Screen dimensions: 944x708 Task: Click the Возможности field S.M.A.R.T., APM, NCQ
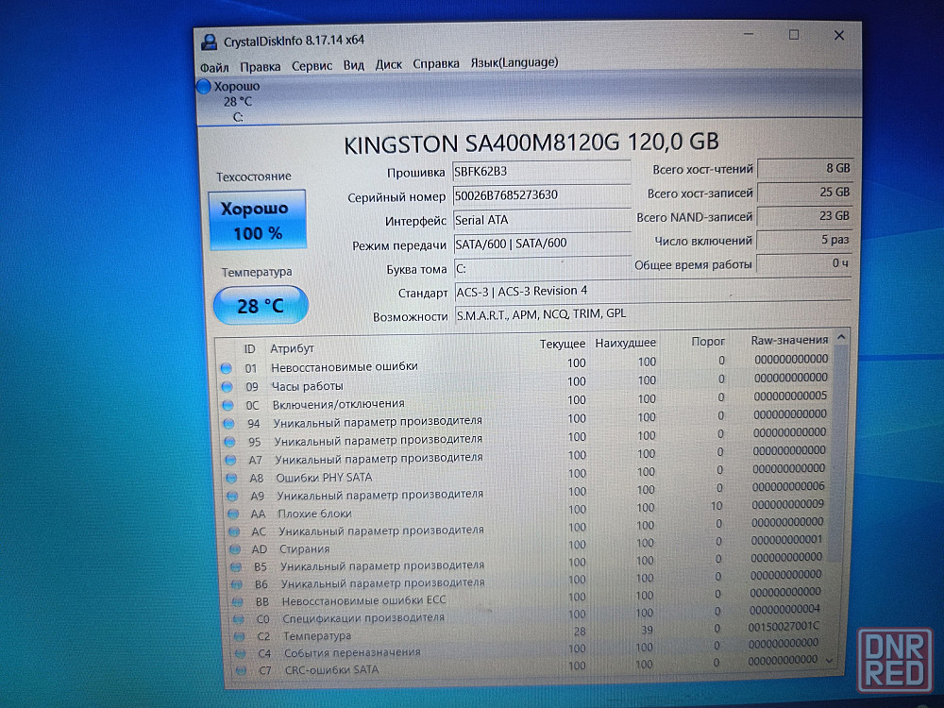click(x=652, y=313)
